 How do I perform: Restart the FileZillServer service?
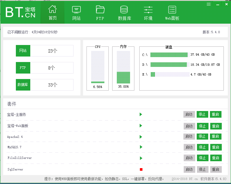216,158
